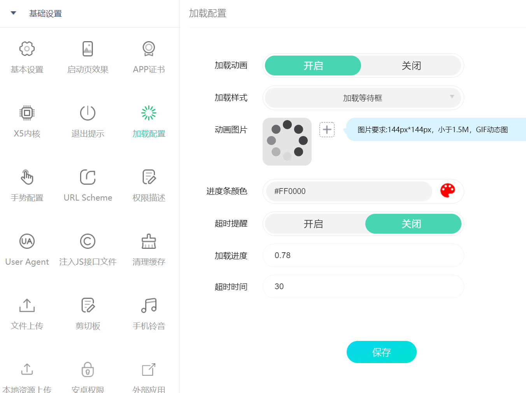Open the 权限描述 icon

pyautogui.click(x=149, y=177)
